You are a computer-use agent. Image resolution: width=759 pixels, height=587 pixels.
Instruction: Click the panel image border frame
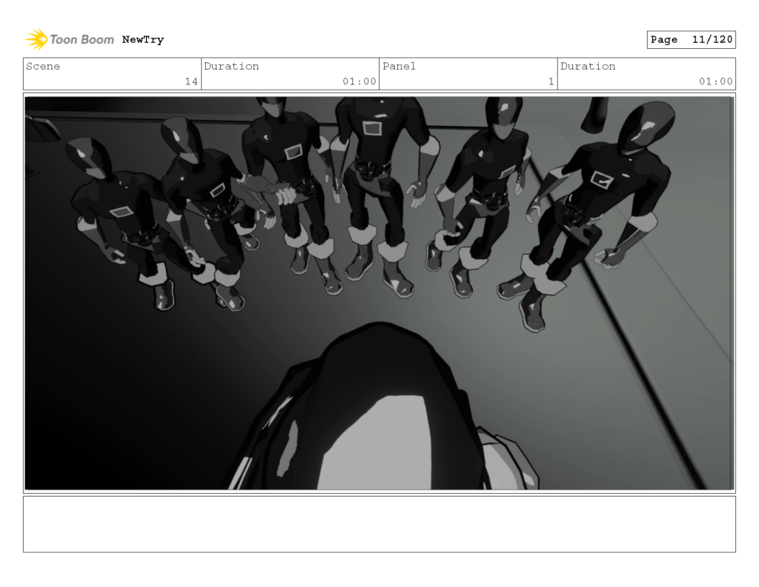[x=379, y=93]
